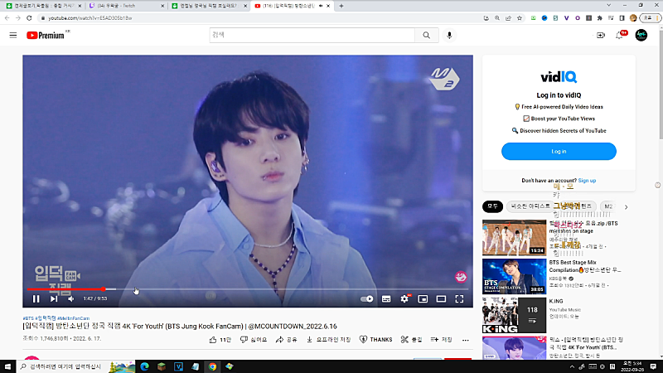Click the #BTS hashtag link
The image size is (663, 373).
[28, 318]
